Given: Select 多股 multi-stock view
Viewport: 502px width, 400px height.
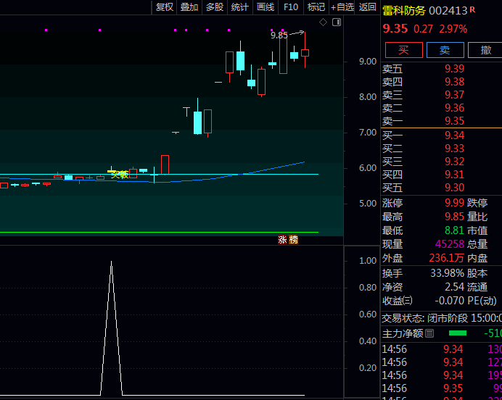Looking at the screenshot, I should click(x=215, y=7).
